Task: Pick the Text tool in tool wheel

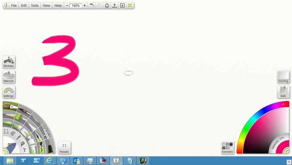Action: pos(24,150)
